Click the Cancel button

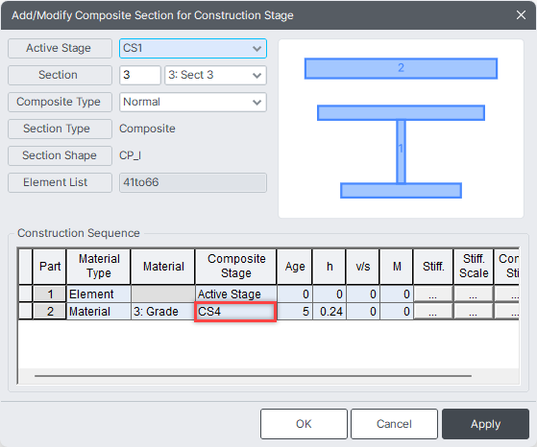pyautogui.click(x=394, y=424)
